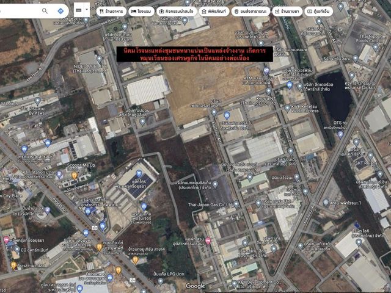Select the บีบี อพาร์ทเม้นท์ map pin

point(16,250)
